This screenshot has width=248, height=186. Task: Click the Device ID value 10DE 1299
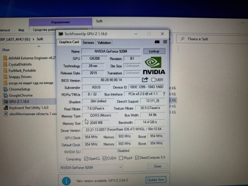(x=146, y=87)
